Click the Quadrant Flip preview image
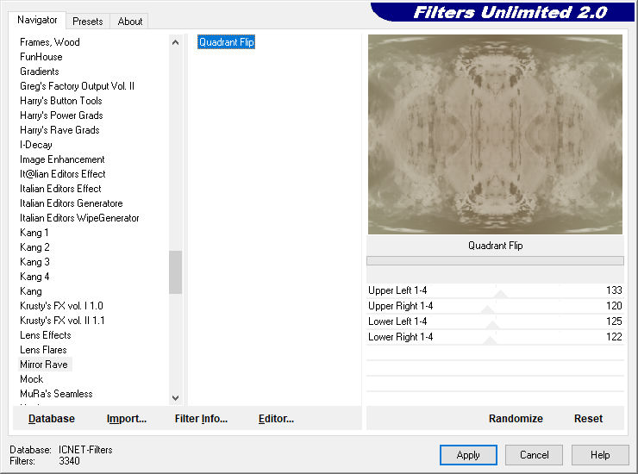638x474 pixels. 495,134
